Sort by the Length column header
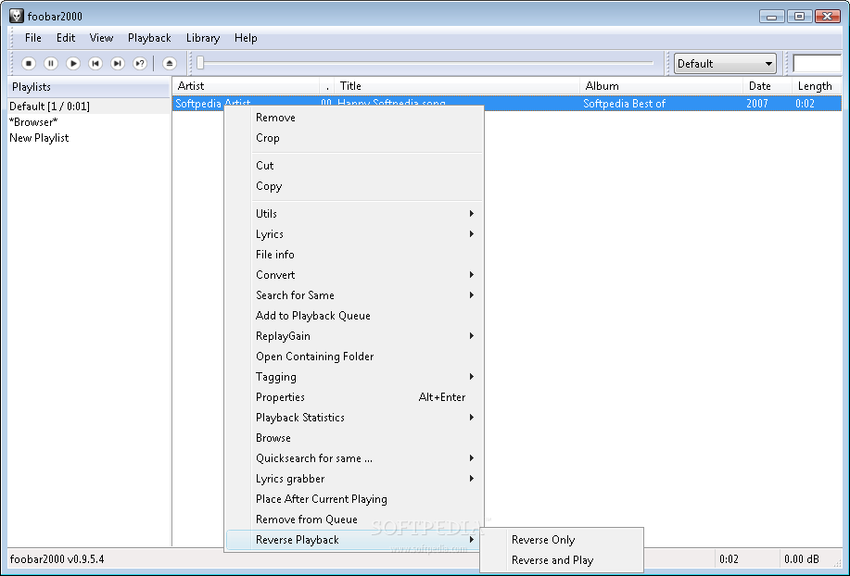The height and width of the screenshot is (576, 850). click(x=817, y=86)
